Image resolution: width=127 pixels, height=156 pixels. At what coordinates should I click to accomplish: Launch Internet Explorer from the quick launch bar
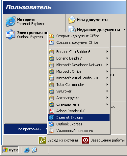27,150
